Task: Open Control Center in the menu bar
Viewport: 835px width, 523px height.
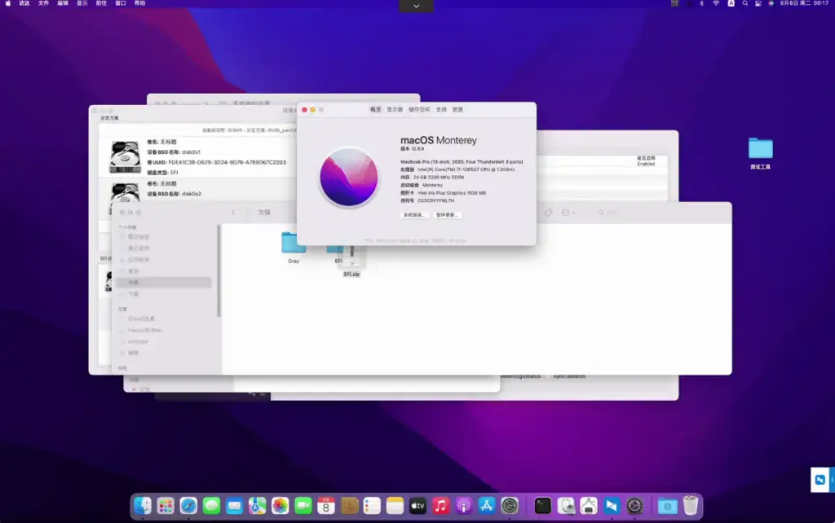Action: (758, 3)
